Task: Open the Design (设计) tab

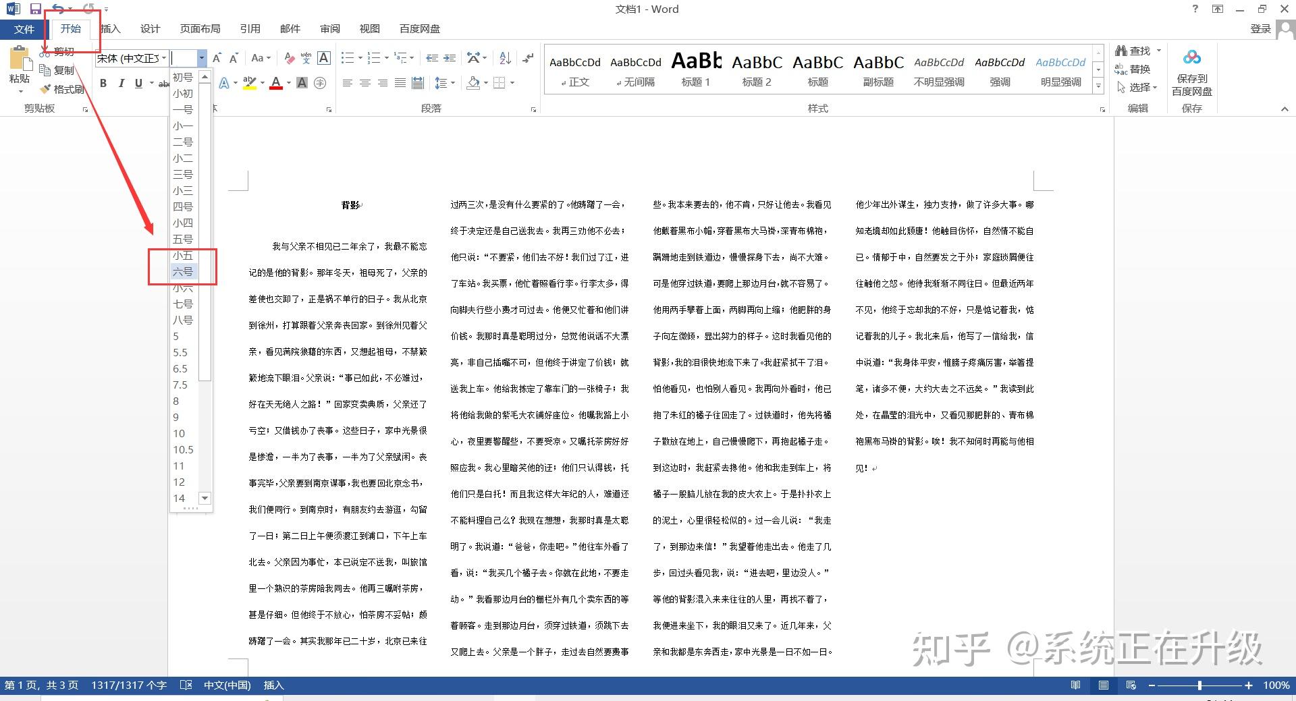Action: click(x=150, y=28)
